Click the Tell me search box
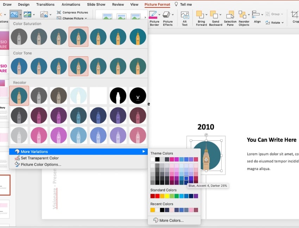 (x=183, y=4)
